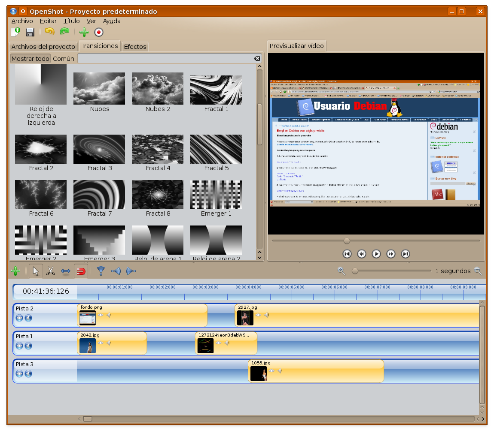Toggle visibility eye on fondo.png clip
Screen dimensions: 494x433
click(101, 315)
